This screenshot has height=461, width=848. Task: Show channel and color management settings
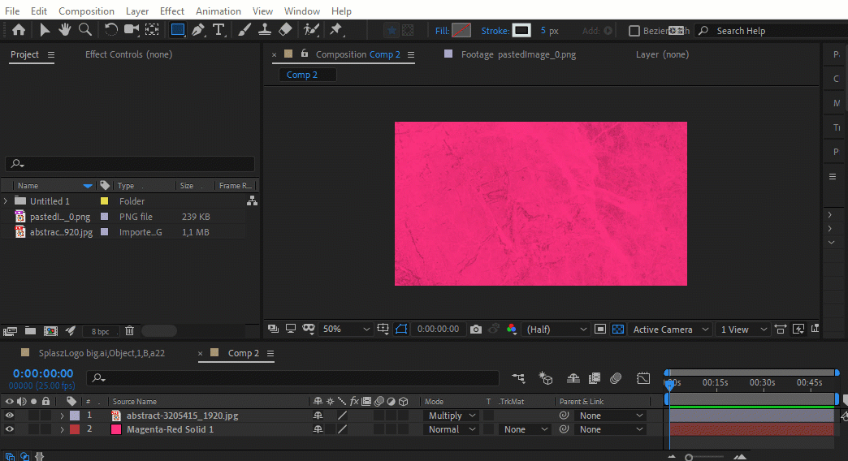[x=511, y=330]
